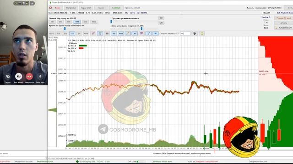Toggle the video camera button in call
Screen dimensions: 293x164
point(18,77)
